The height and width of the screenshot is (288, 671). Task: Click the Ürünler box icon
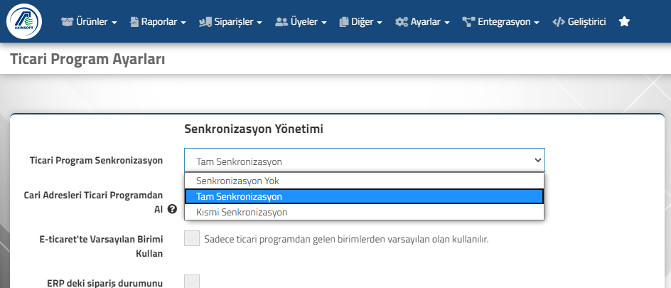(x=68, y=22)
